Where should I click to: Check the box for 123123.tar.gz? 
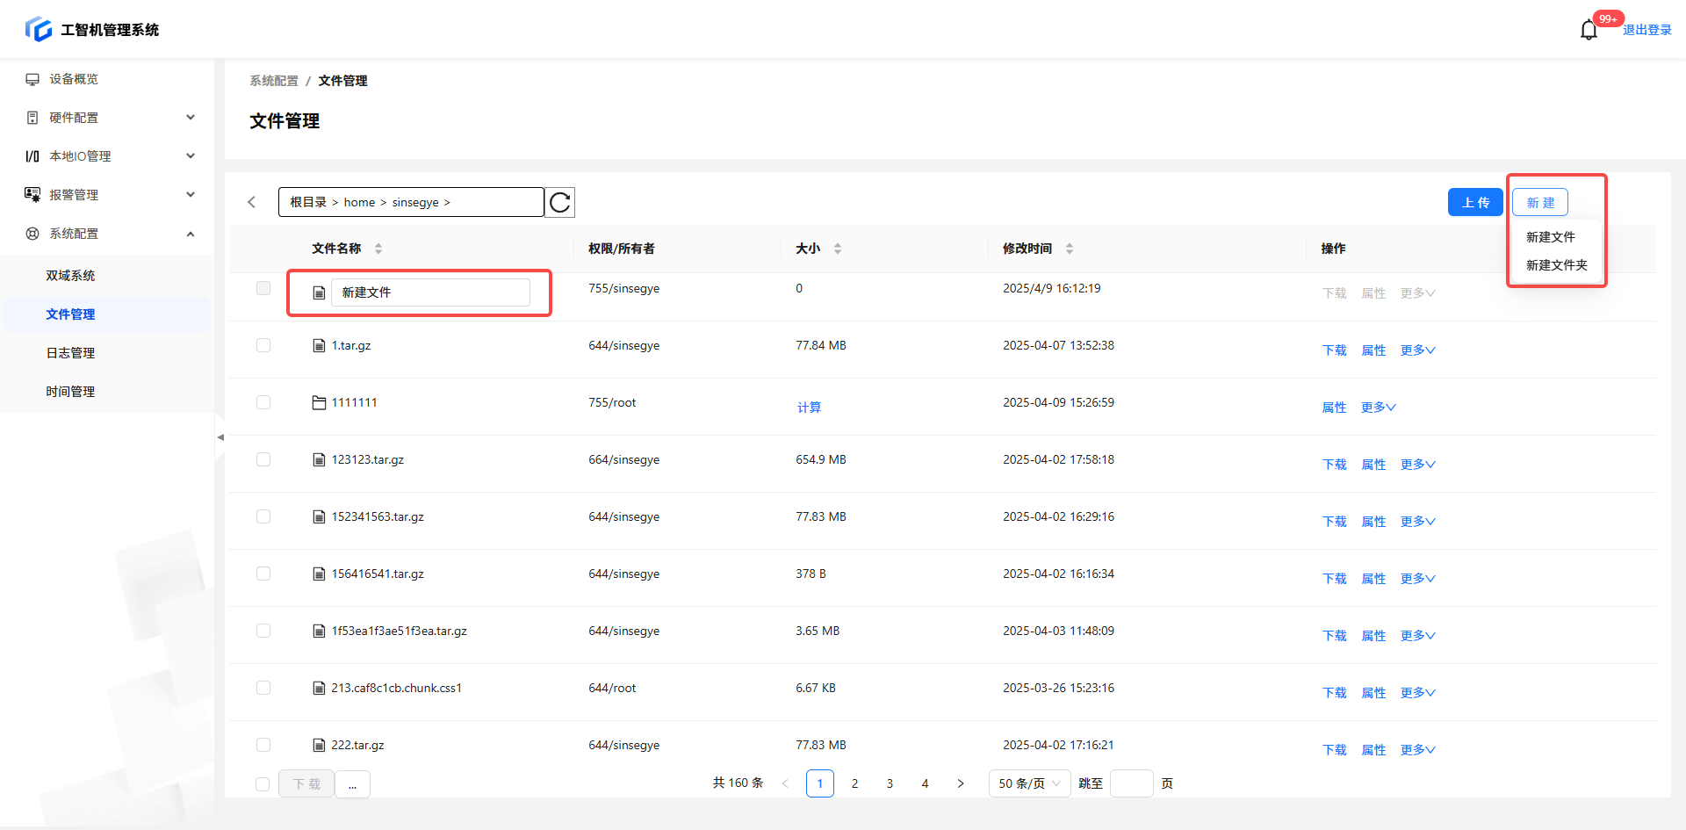(263, 460)
